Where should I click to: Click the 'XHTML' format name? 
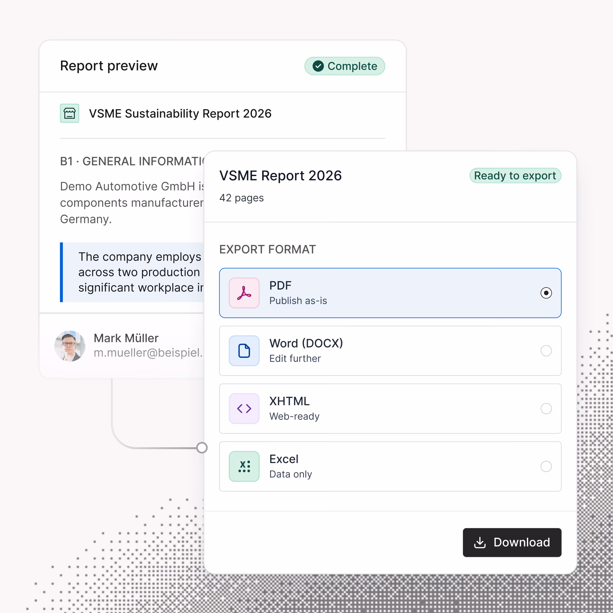289,401
